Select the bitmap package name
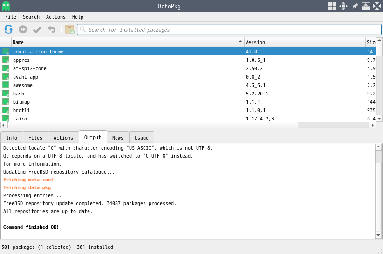The width and height of the screenshot is (383, 254). pyautogui.click(x=21, y=102)
